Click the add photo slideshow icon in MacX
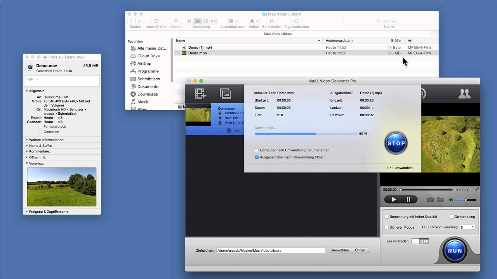This screenshot has height=279, width=497. [x=225, y=94]
